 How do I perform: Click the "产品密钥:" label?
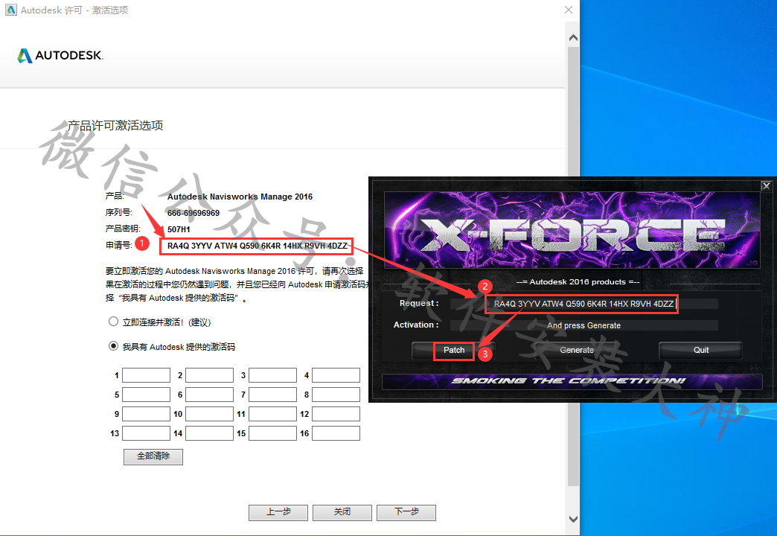coord(123,229)
